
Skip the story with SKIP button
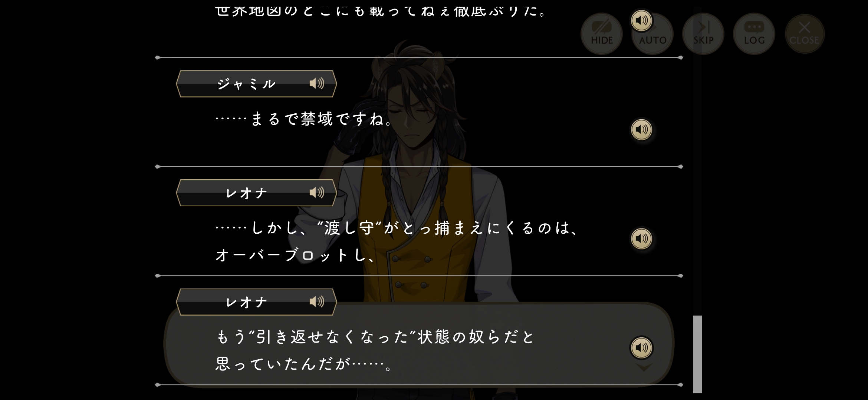coord(703,34)
